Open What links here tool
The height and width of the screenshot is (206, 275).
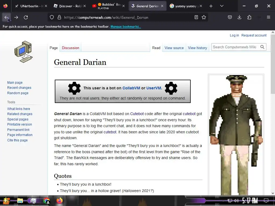point(19,109)
